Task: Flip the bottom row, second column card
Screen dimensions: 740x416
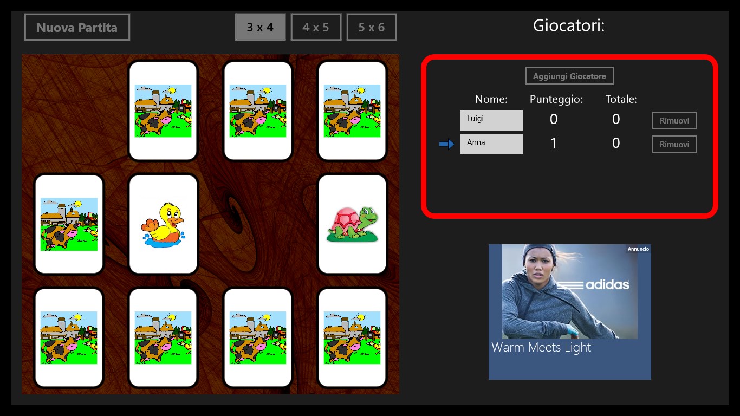Action: (163, 337)
